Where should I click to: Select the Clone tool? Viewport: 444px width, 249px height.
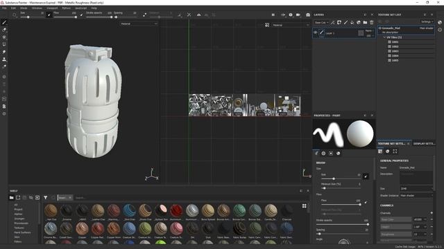4,59
